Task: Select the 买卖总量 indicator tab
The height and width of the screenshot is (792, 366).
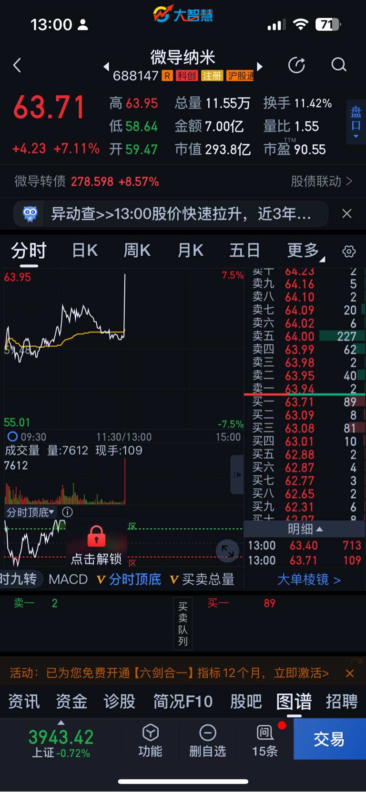Action: pyautogui.click(x=202, y=580)
